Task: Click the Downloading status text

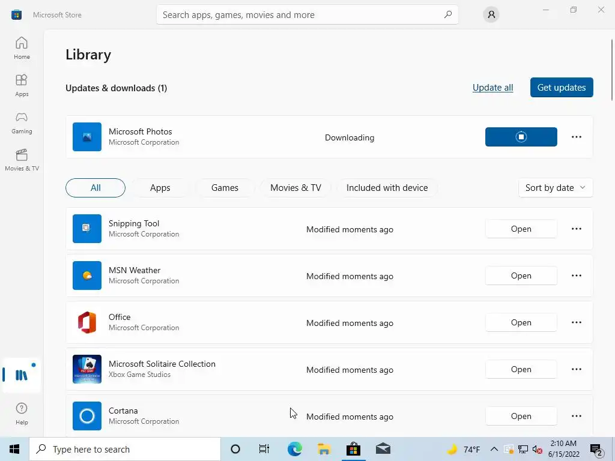Action: coord(350,137)
